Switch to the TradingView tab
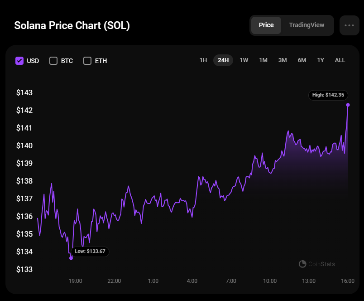The image size is (364, 301). 307,25
